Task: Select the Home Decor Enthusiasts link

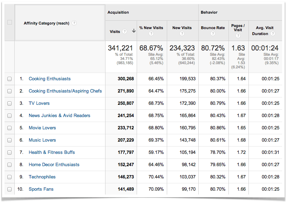Action: [54, 165]
